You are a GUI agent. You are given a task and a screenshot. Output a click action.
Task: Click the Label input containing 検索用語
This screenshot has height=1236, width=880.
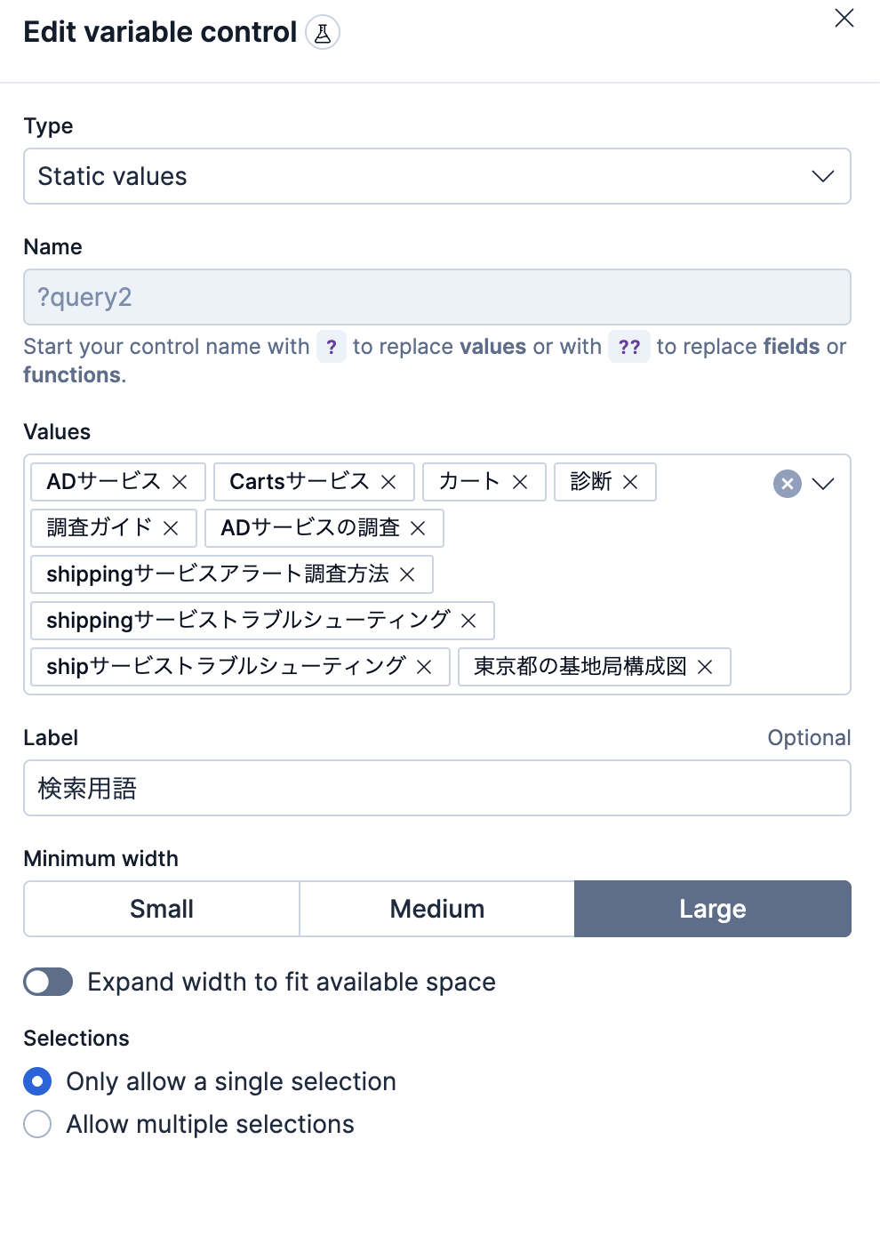point(436,788)
